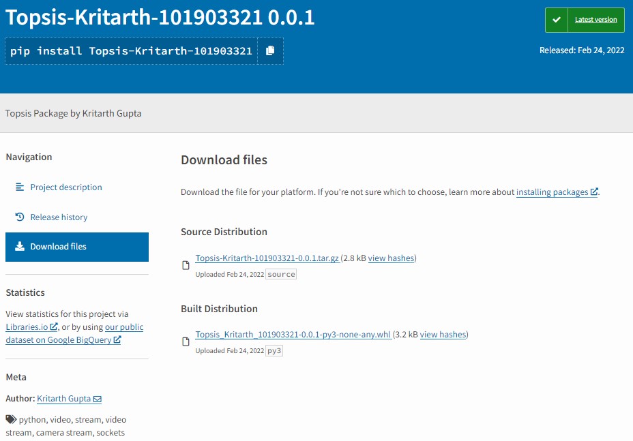Viewport: 633px width, 441px height.
Task: Click the 'py3' tag label under the .whl file
Action: click(x=274, y=350)
